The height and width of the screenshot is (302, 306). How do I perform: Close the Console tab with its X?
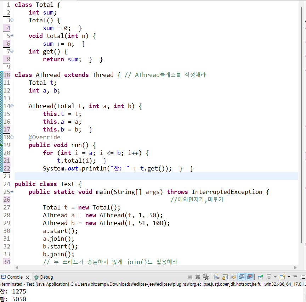[28, 277]
